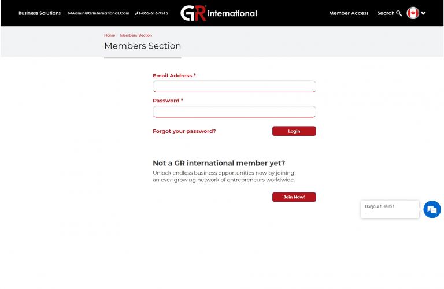Click the Login button
444x289 pixels.
tap(294, 131)
